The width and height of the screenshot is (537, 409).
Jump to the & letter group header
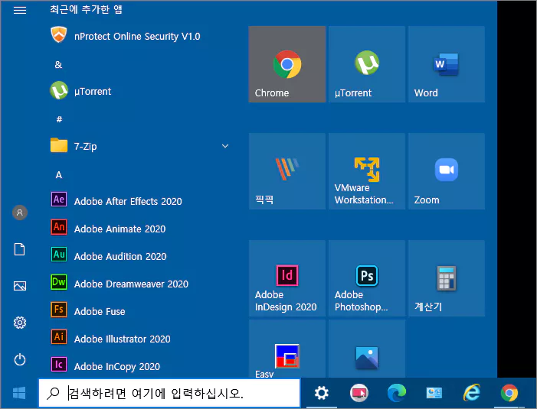[x=58, y=64]
